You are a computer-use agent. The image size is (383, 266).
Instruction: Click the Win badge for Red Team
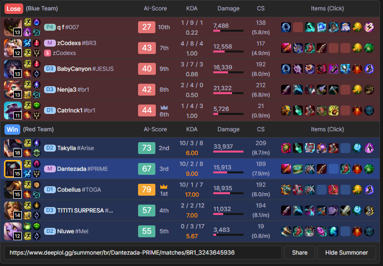point(12,129)
